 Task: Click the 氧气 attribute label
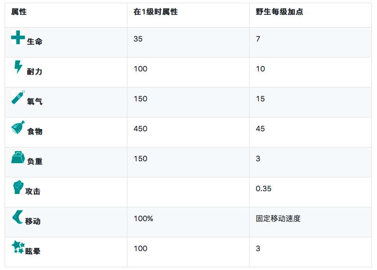coord(35,101)
